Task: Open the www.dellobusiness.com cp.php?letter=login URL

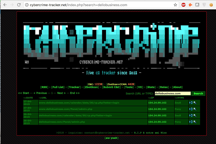Action: pos(79,103)
